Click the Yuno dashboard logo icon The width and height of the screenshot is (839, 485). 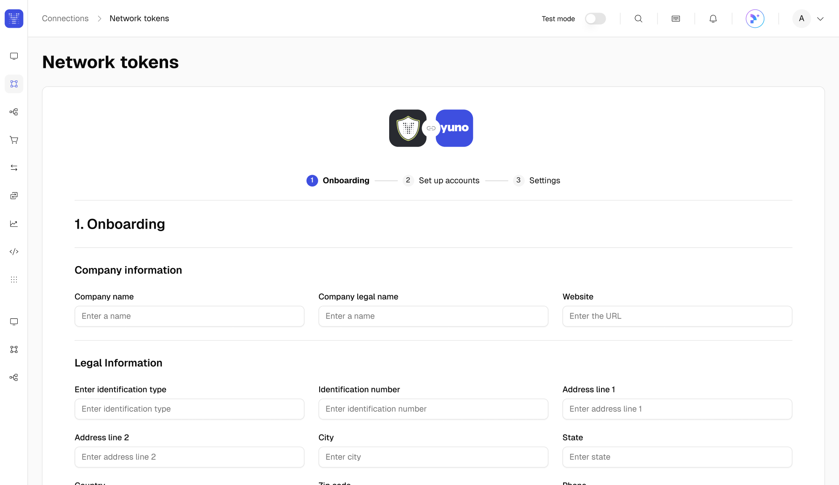[x=14, y=19]
